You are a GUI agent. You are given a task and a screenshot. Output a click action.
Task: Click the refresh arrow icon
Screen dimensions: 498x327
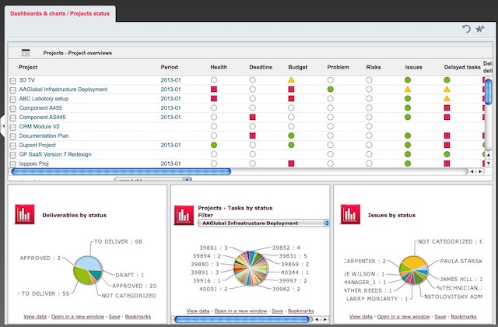[466, 30]
